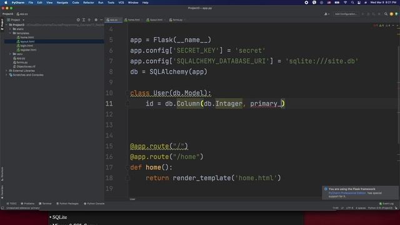Open the Navigate menu
The image size is (400, 225).
tap(62, 2)
